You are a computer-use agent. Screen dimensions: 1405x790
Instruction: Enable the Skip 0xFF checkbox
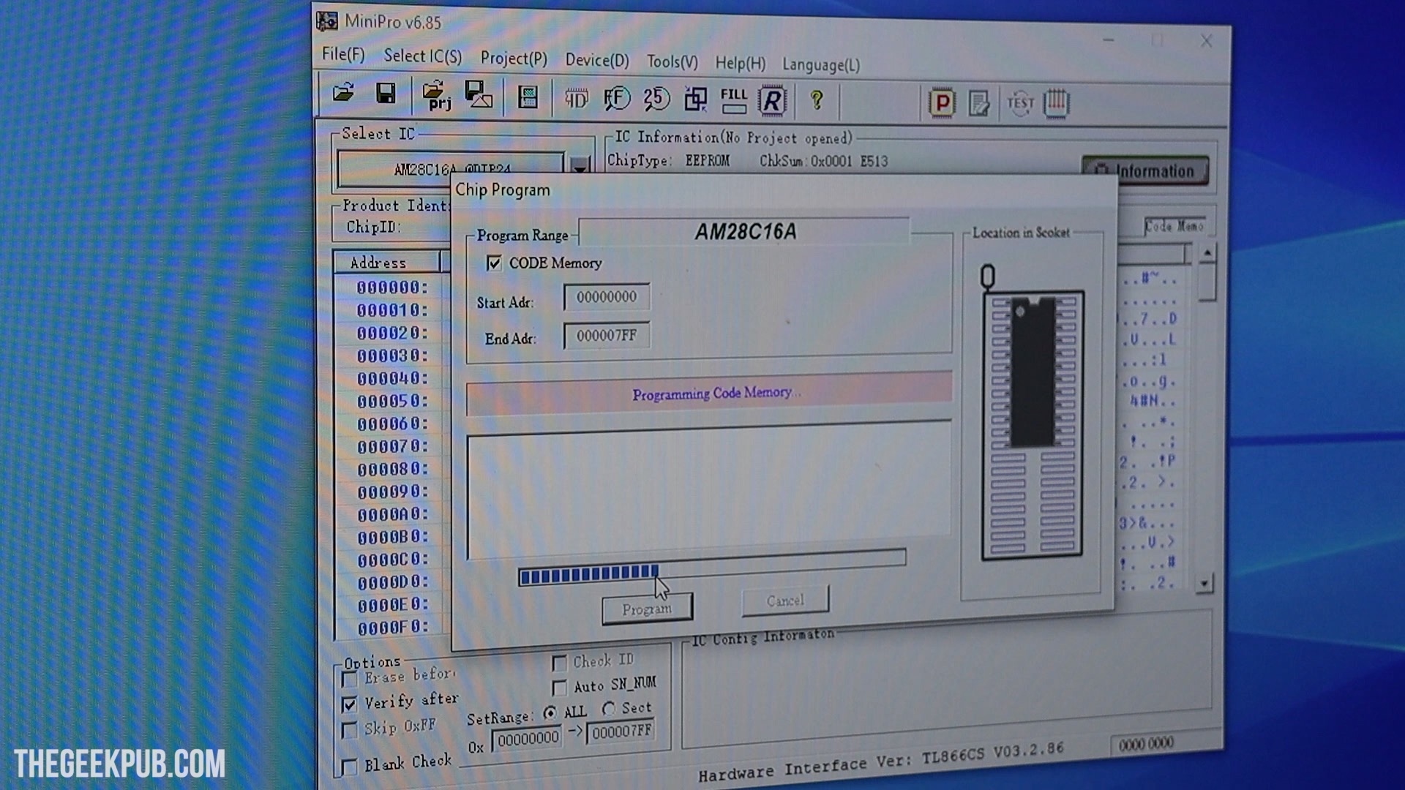[x=349, y=730]
